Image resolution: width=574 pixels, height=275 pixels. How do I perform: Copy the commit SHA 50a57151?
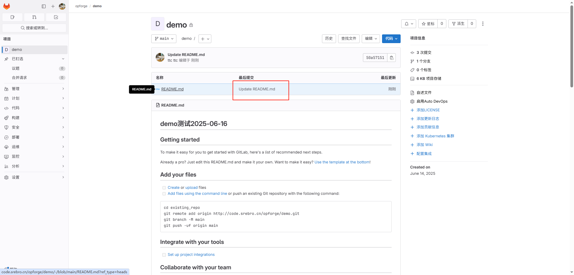click(x=391, y=58)
